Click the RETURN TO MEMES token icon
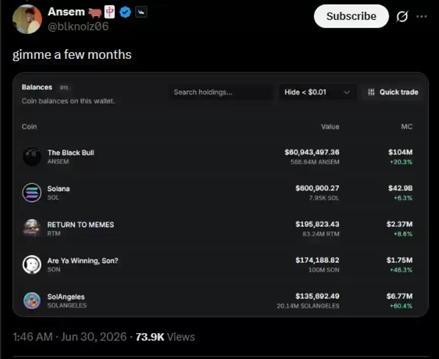 click(x=32, y=228)
